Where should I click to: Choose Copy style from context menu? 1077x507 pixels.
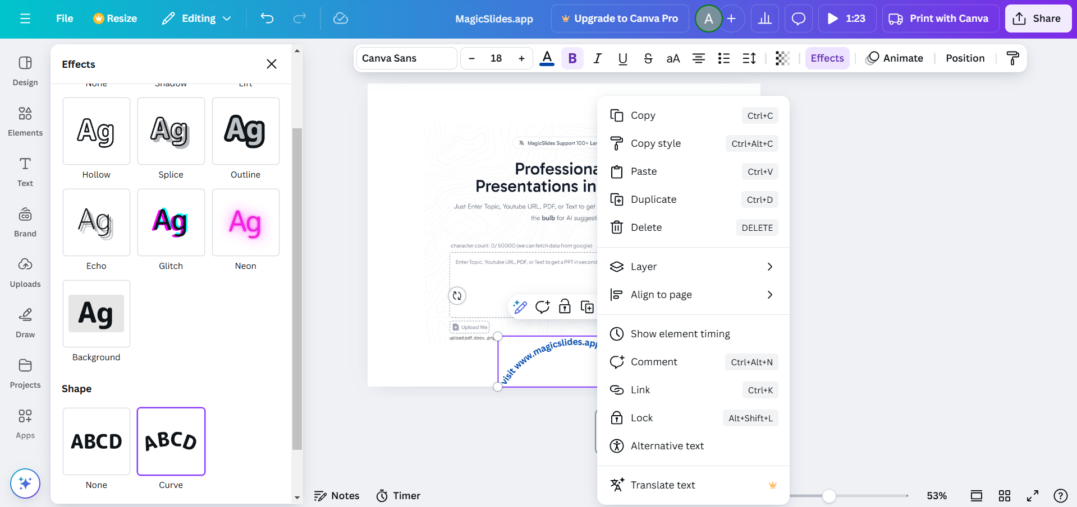point(693,143)
